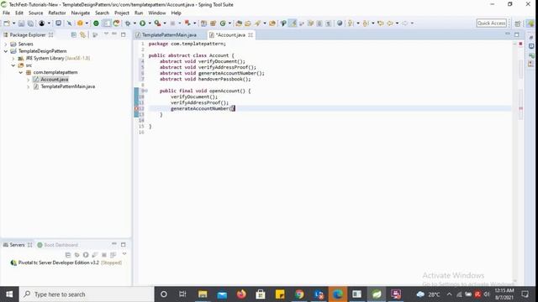Toggle Mark Occurrences highlighter icon
The height and width of the screenshot is (302, 538).
pyautogui.click(x=293, y=23)
